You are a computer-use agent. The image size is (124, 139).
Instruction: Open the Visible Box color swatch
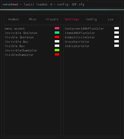57,46
